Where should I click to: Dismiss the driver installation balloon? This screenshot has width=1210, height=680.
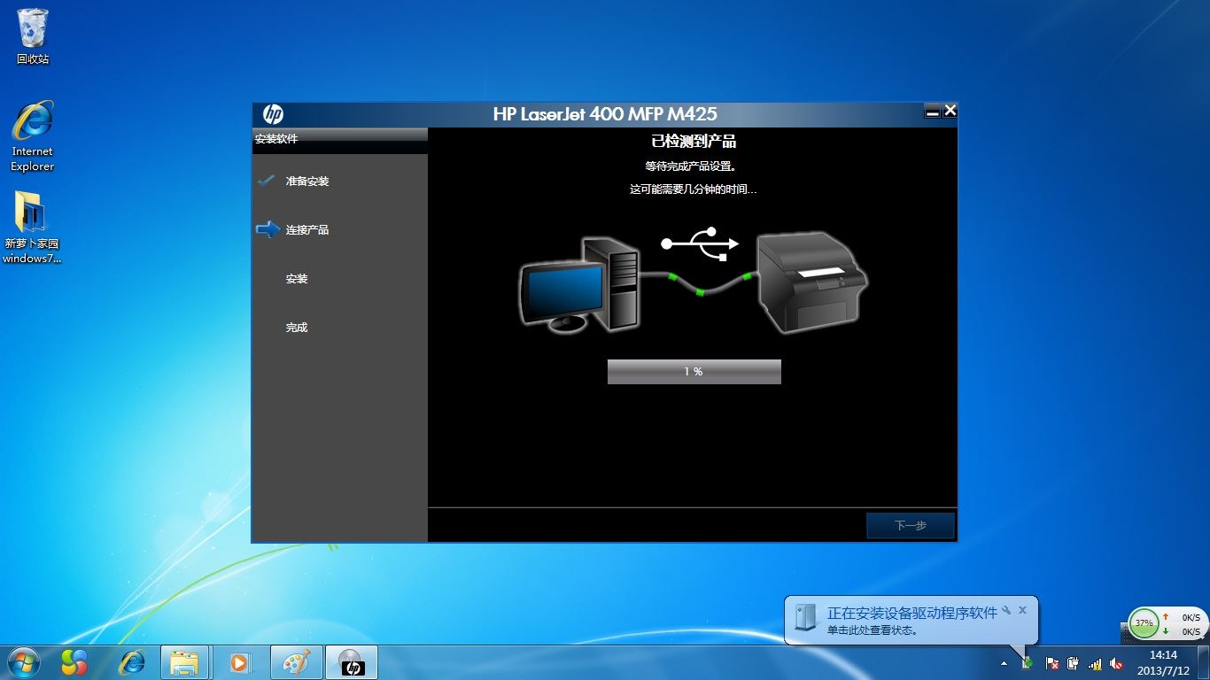click(1022, 610)
